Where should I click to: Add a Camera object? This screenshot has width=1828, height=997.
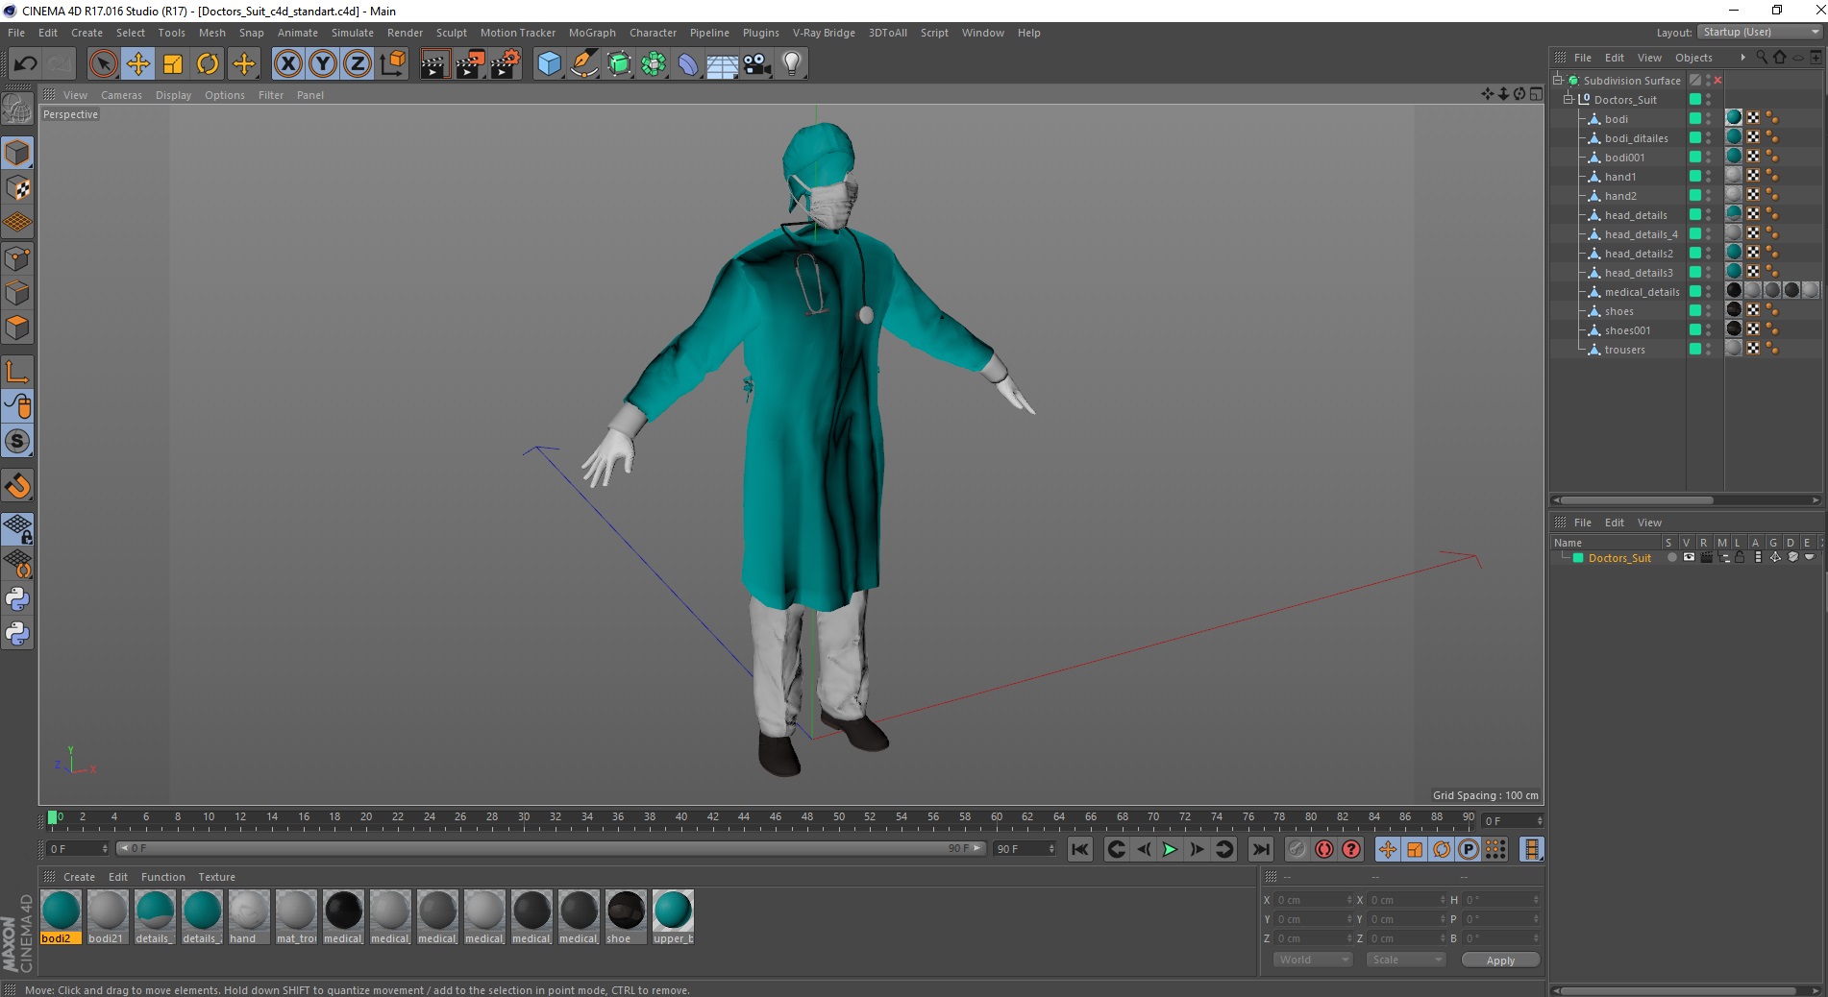point(757,64)
